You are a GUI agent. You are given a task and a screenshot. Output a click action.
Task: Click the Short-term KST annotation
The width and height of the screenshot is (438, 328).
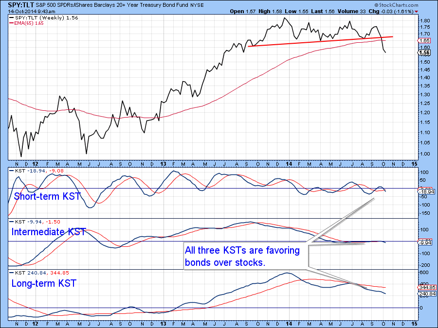[x=47, y=196]
